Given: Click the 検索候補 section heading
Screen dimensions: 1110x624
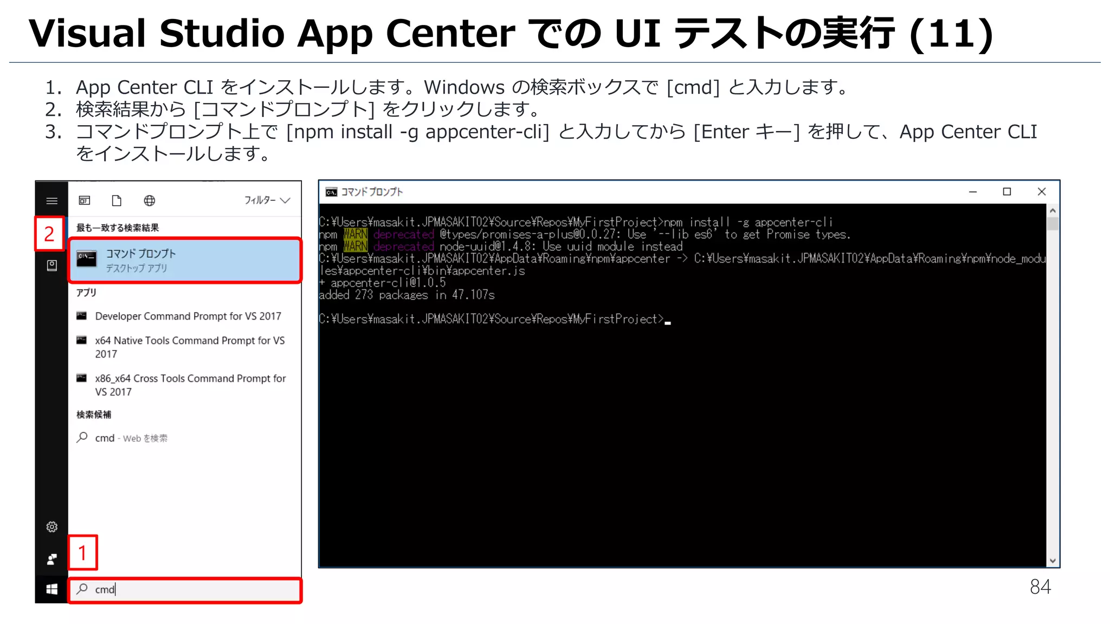Looking at the screenshot, I should (94, 414).
